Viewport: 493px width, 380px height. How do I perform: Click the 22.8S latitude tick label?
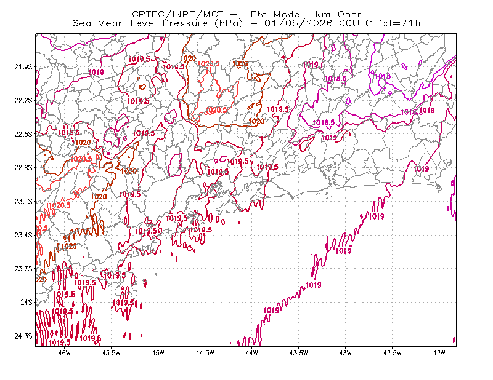(23, 168)
